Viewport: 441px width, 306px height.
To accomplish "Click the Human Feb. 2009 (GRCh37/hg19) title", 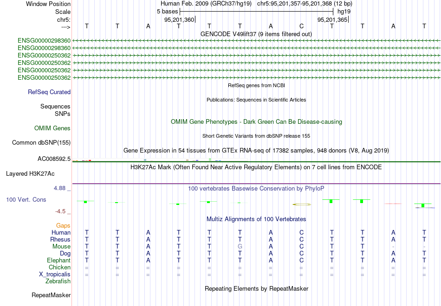I will (x=206, y=4).
